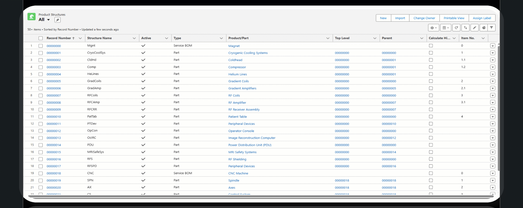This screenshot has height=208, width=523.
Task: Open row actions for record 00000000
Action: click(x=493, y=46)
